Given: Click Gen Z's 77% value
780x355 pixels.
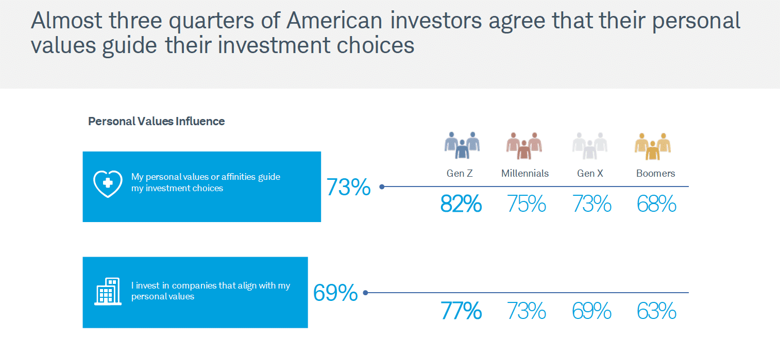Looking at the screenshot, I should 461,311.
